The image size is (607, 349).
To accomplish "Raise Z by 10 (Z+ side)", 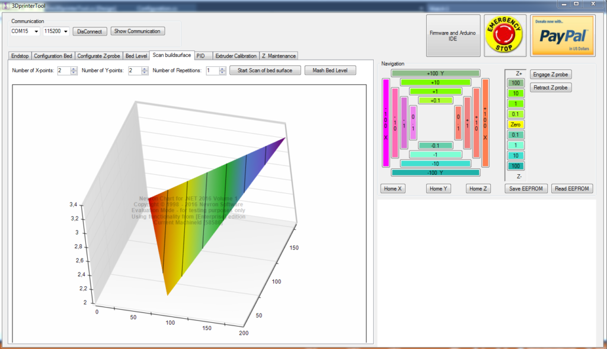I will point(516,93).
